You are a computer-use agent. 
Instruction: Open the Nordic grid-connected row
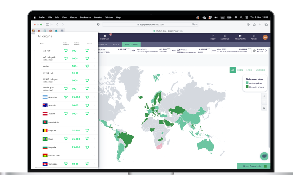[69, 89]
